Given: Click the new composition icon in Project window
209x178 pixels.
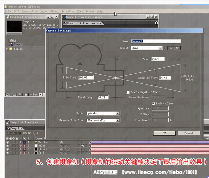Looking at the screenshot, I should [x=20, y=95].
